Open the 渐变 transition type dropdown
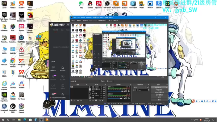Screen dimensions: 217x122 click(x=140, y=87)
